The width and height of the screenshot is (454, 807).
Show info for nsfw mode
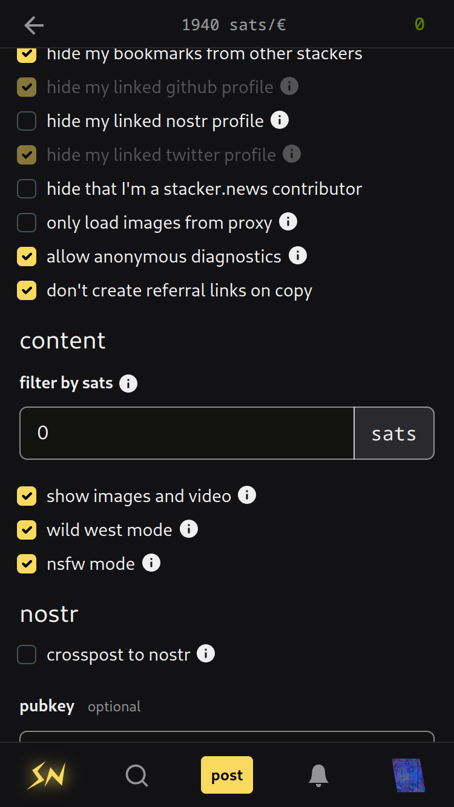(x=151, y=563)
